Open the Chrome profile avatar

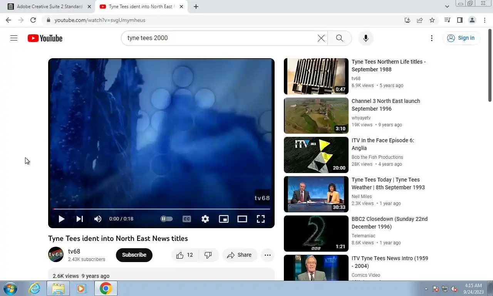click(x=472, y=20)
